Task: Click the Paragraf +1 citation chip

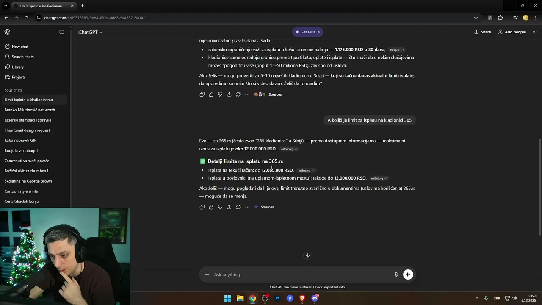Action: coord(397,50)
